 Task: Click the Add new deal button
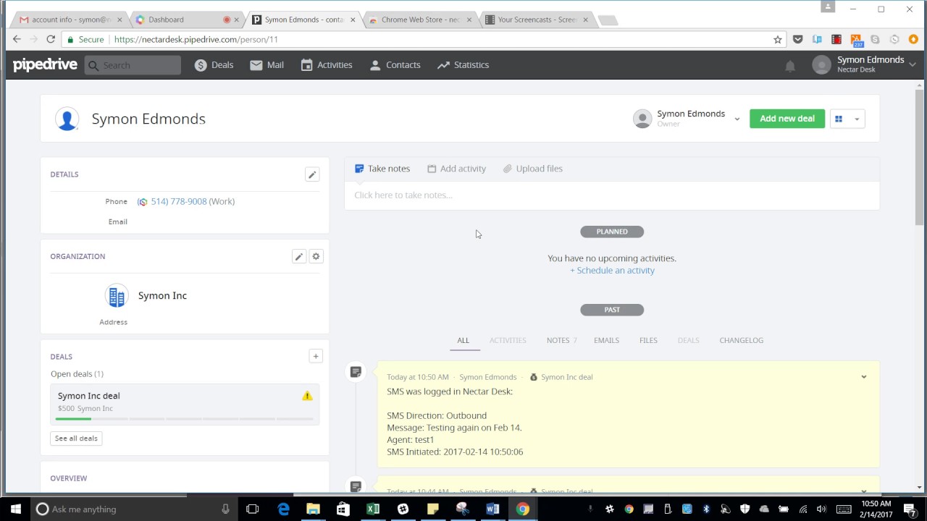click(x=787, y=119)
